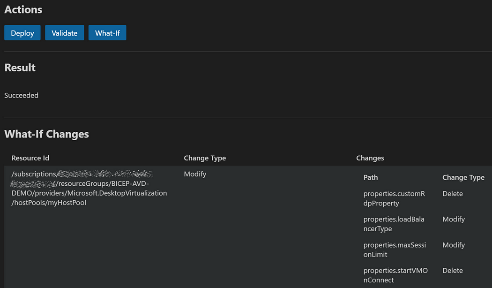Select the What-If Changes heading
Image resolution: width=492 pixels, height=288 pixels.
46,134
